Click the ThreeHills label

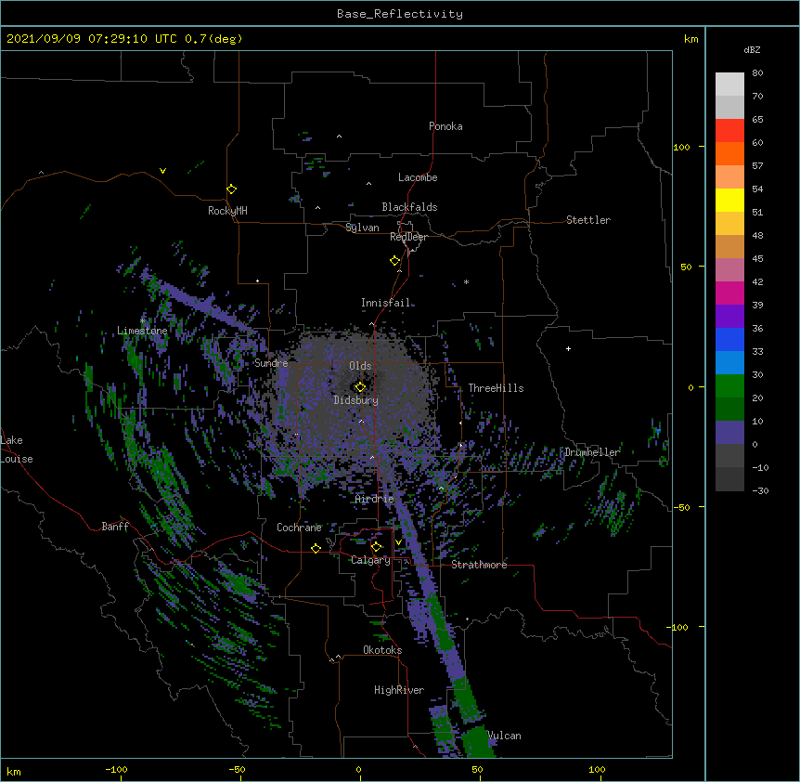(496, 388)
